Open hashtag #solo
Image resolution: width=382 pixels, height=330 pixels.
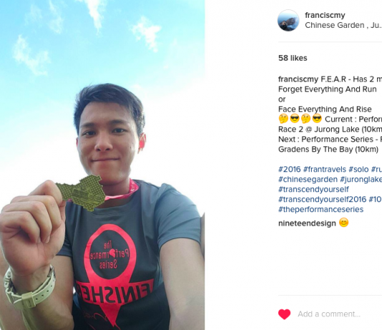[x=358, y=169]
